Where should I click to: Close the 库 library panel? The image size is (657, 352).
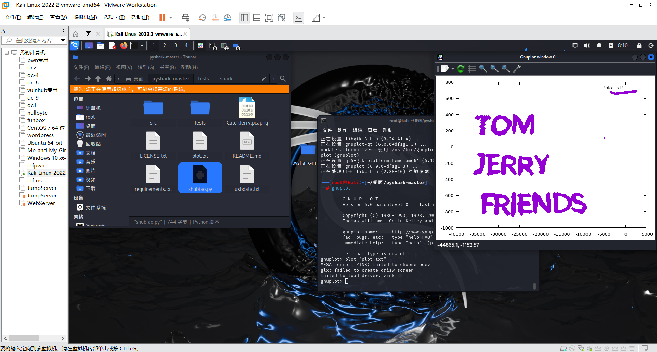click(x=63, y=31)
